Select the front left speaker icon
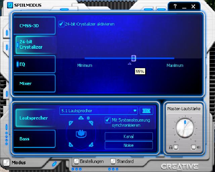This screenshot has height=172, width=215. [x=71, y=123]
